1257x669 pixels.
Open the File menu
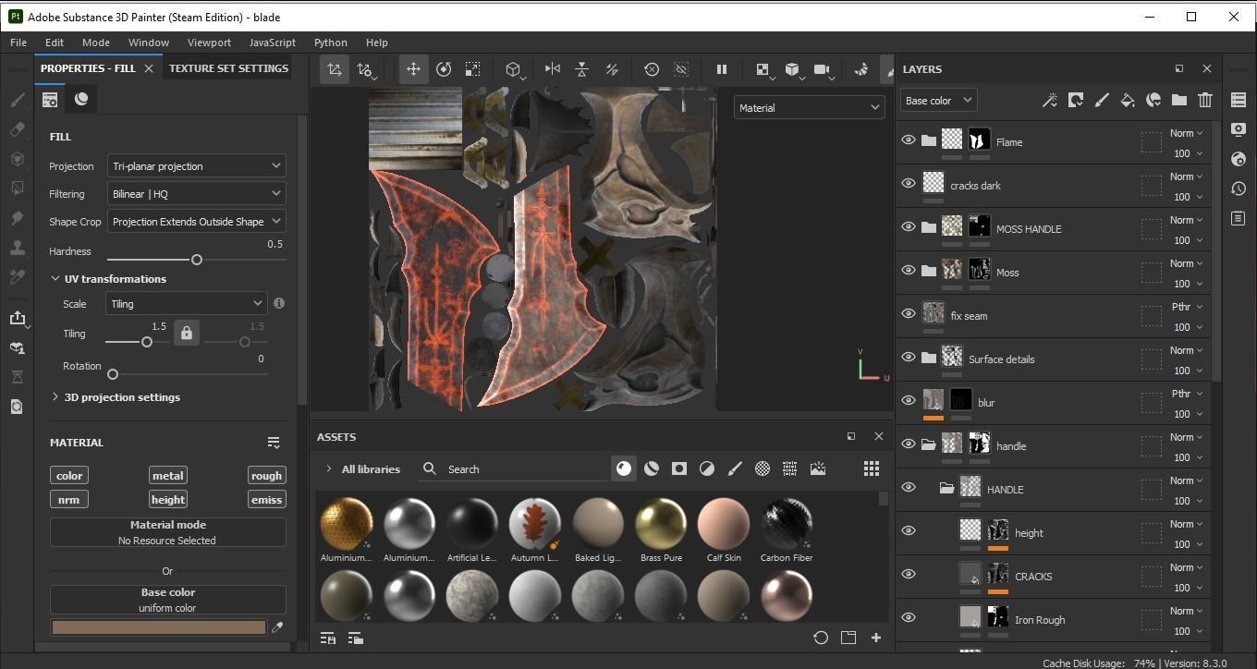[18, 43]
